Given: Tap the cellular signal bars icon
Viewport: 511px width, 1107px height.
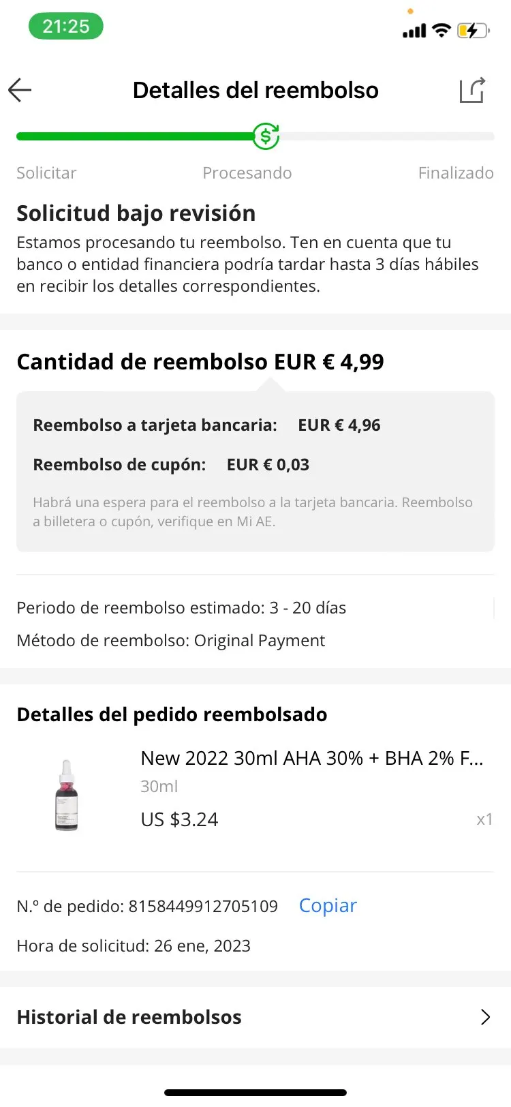Looking at the screenshot, I should (x=414, y=31).
